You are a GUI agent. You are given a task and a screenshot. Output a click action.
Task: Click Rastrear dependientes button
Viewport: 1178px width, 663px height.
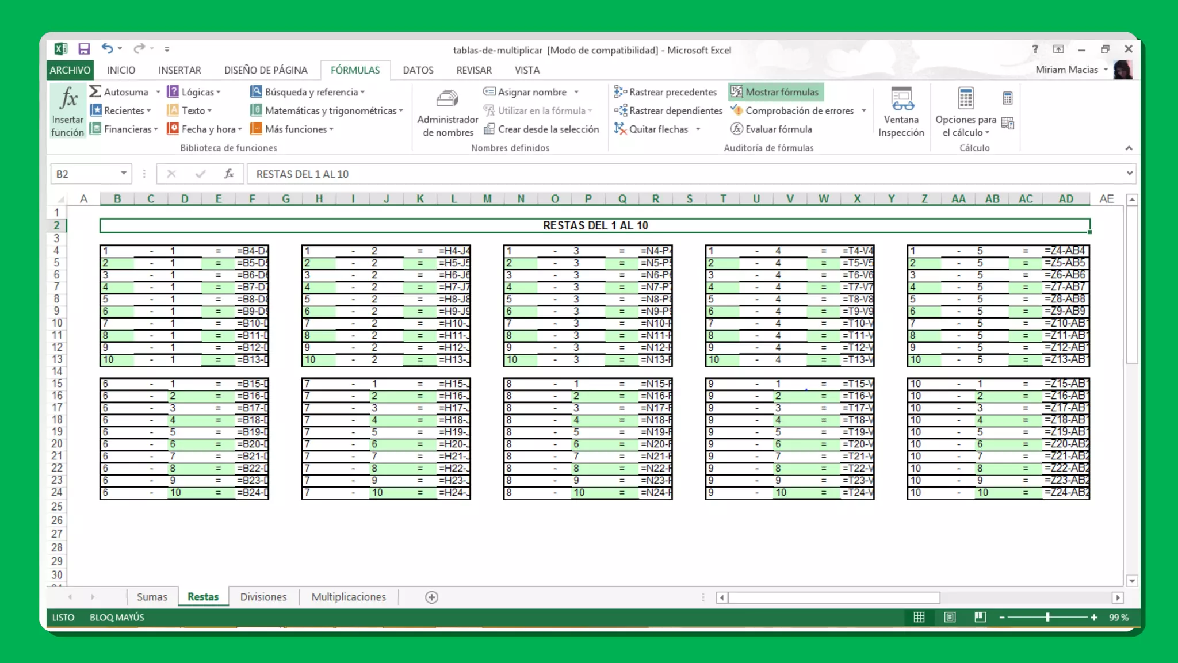pyautogui.click(x=668, y=110)
